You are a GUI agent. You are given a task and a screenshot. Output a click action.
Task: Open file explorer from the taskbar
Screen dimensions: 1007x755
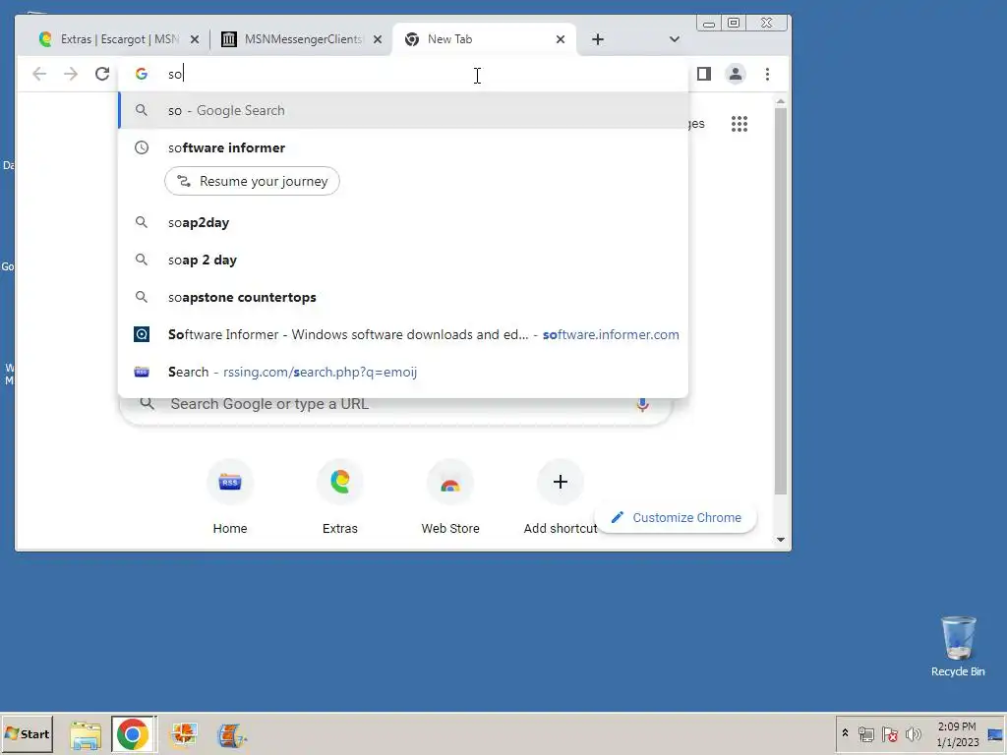[x=86, y=734]
